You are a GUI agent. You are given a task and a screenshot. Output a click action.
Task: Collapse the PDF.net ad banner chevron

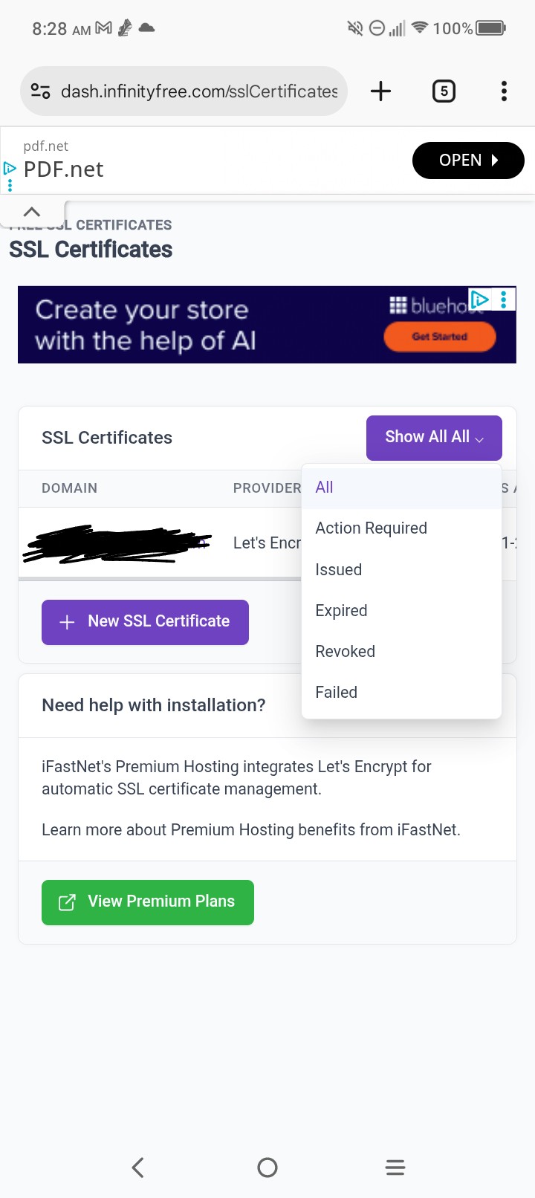[32, 212]
